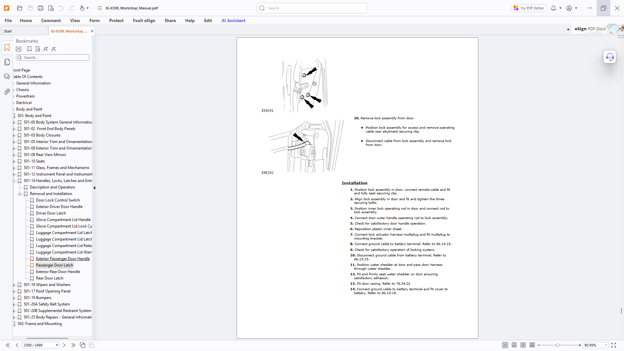
Task: Open the zoom percentage dropdown
Action: (606, 345)
